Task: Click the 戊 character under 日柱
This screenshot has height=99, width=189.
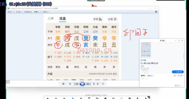Action: point(76,38)
